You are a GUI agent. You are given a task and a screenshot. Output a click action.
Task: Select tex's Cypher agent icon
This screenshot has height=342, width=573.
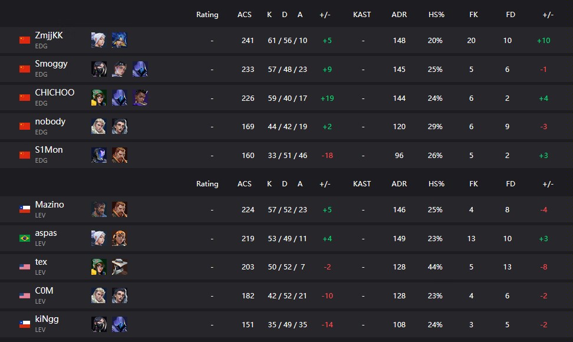pyautogui.click(x=120, y=267)
